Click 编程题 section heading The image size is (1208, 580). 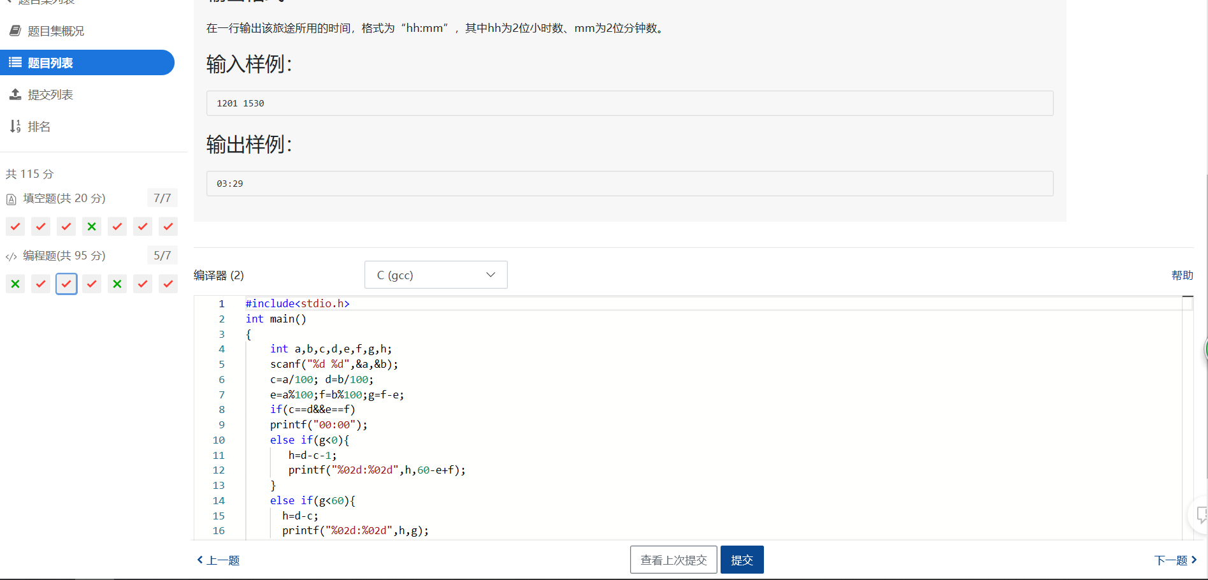(64, 256)
